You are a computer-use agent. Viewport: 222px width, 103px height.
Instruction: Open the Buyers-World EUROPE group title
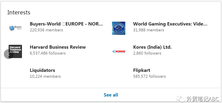[66, 24]
